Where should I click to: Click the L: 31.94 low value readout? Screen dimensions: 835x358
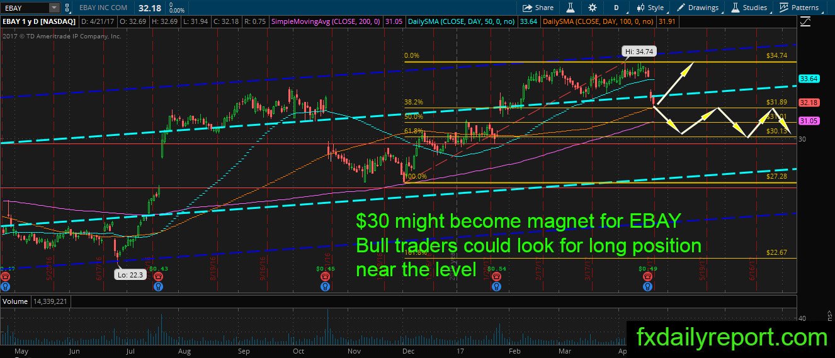(194, 22)
